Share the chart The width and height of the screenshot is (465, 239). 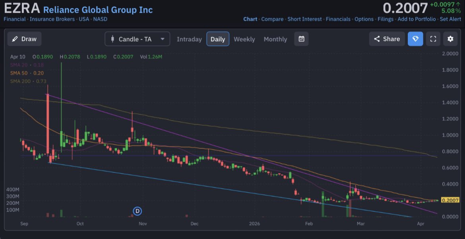(x=387, y=39)
